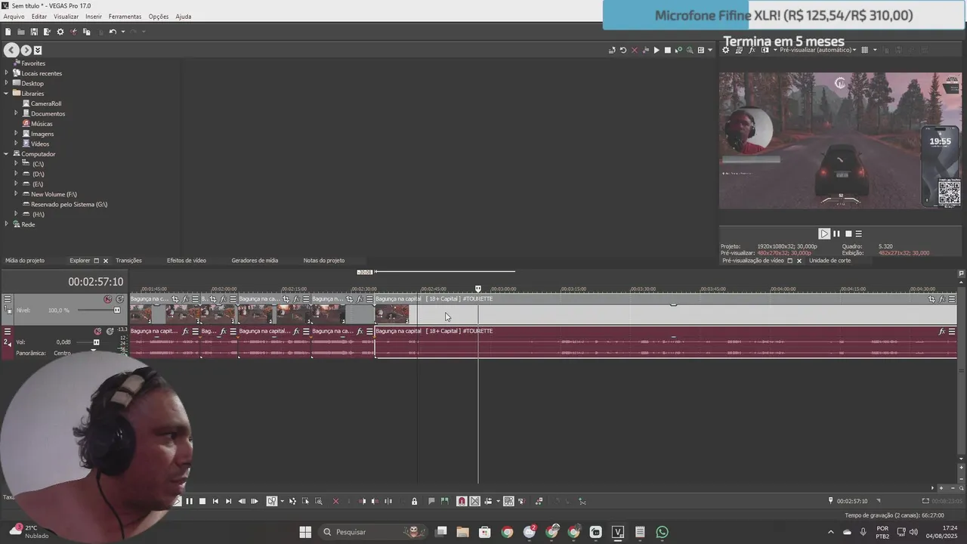This screenshot has width=967, height=544.
Task: Pause timeline playback in transport bar
Action: click(190, 501)
